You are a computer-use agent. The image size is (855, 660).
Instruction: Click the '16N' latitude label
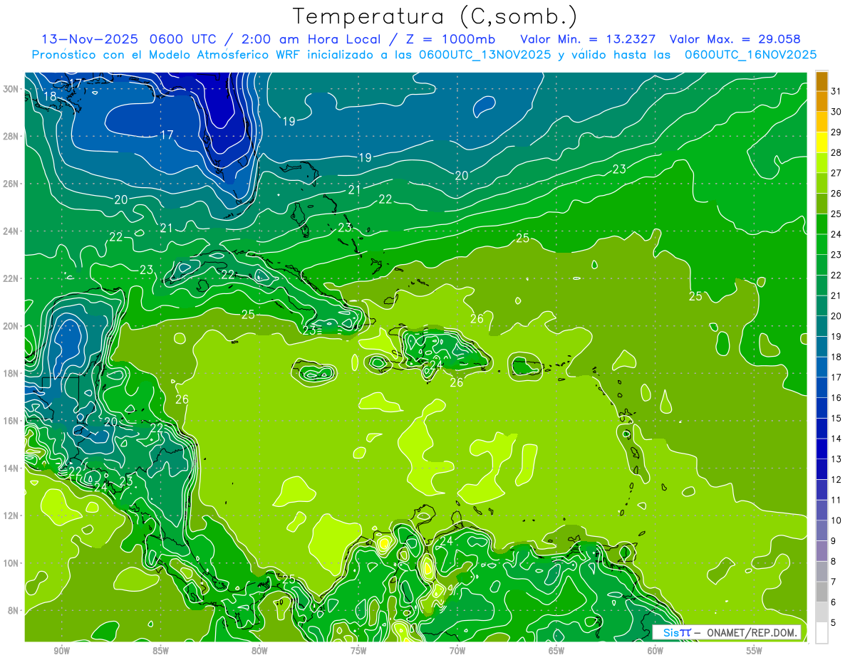pyautogui.click(x=11, y=421)
